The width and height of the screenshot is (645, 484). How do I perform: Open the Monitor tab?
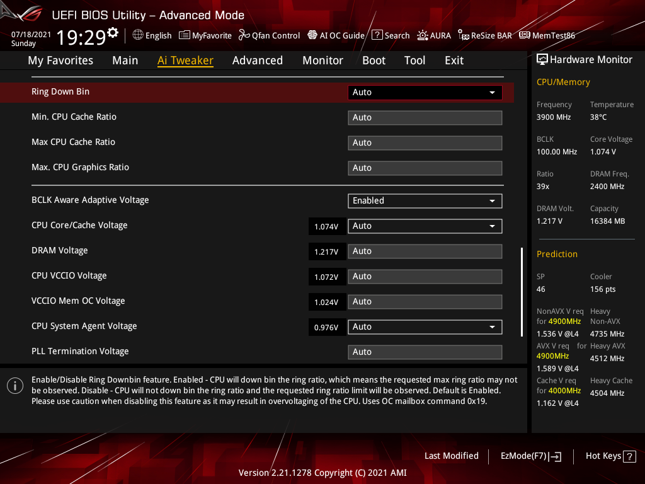click(x=322, y=60)
